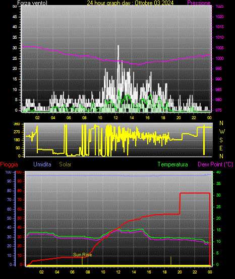Click the Forza vento axis title
This screenshot has width=235, height=279.
click(x=32, y=3)
